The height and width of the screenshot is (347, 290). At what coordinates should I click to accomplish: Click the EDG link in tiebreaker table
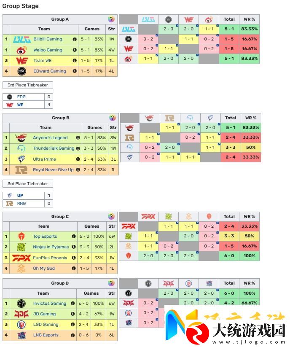[x=21, y=97]
